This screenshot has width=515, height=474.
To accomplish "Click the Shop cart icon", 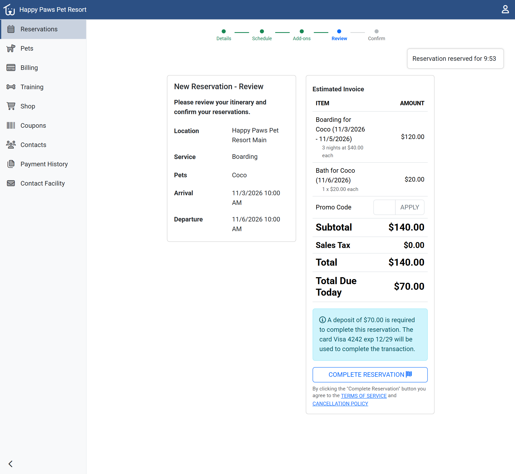I will pos(11,106).
